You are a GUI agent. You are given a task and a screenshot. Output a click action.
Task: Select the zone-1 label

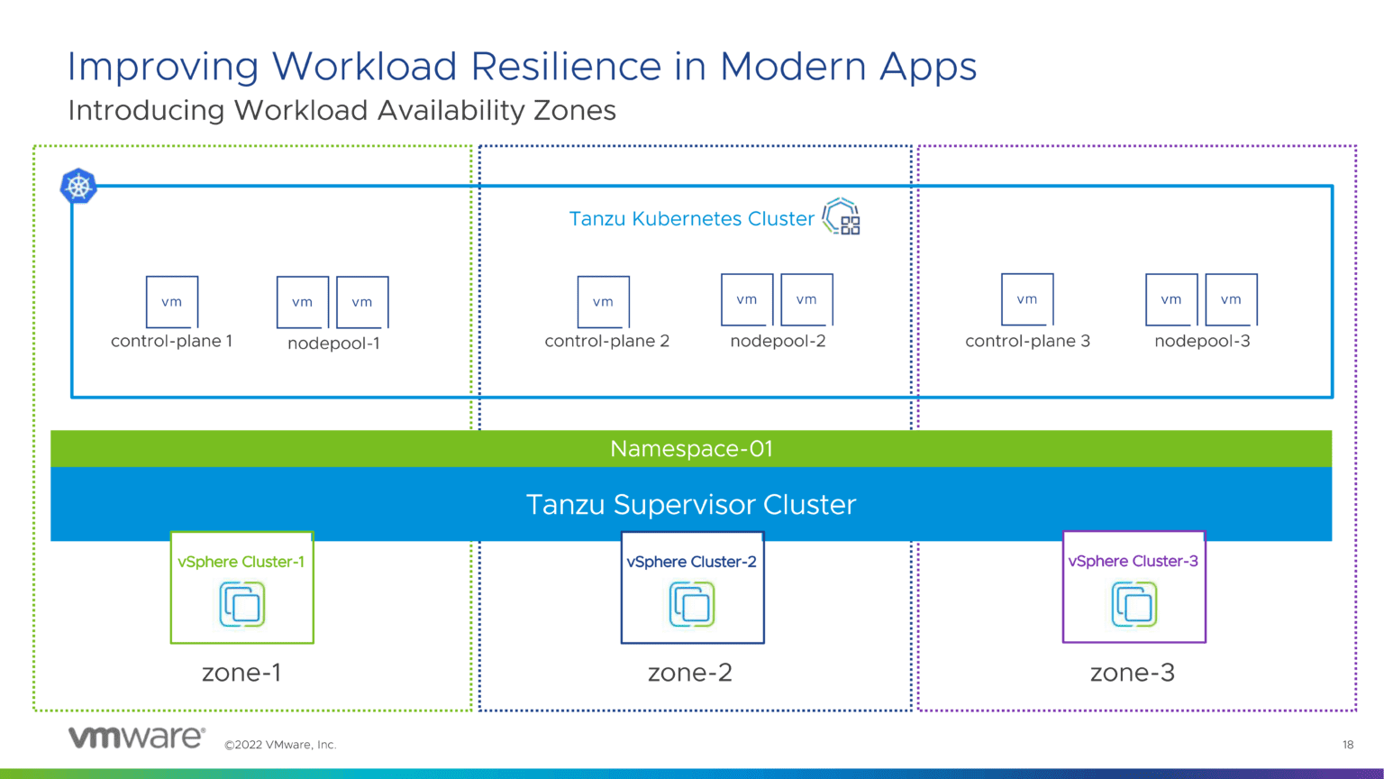coord(241,673)
